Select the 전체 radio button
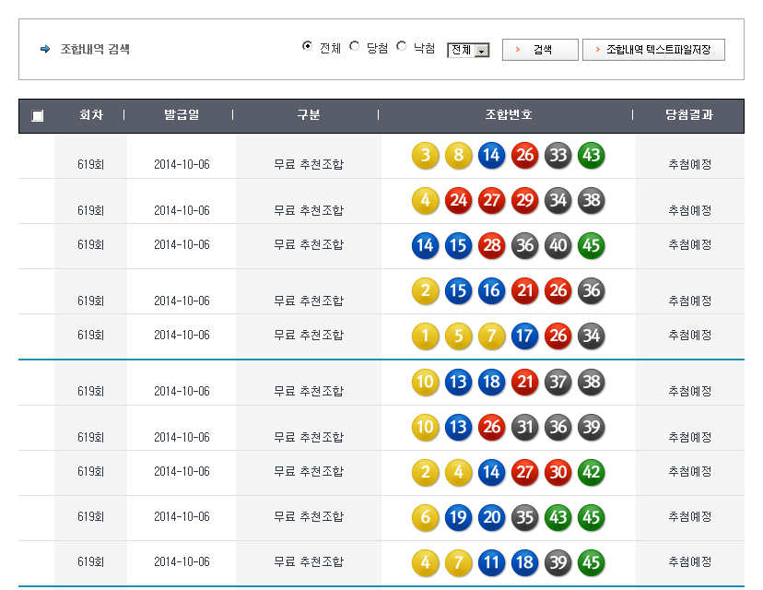This screenshot has height=590, width=763. click(308, 46)
